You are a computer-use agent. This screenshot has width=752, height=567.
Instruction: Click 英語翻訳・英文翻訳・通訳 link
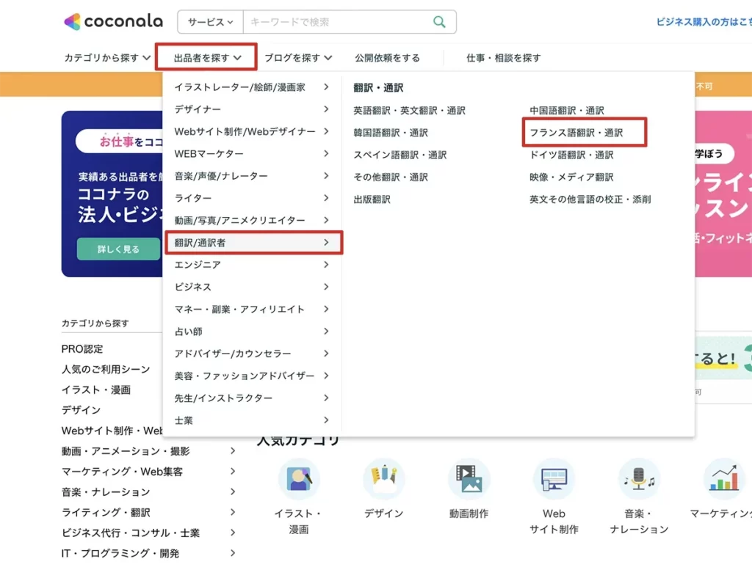409,111
